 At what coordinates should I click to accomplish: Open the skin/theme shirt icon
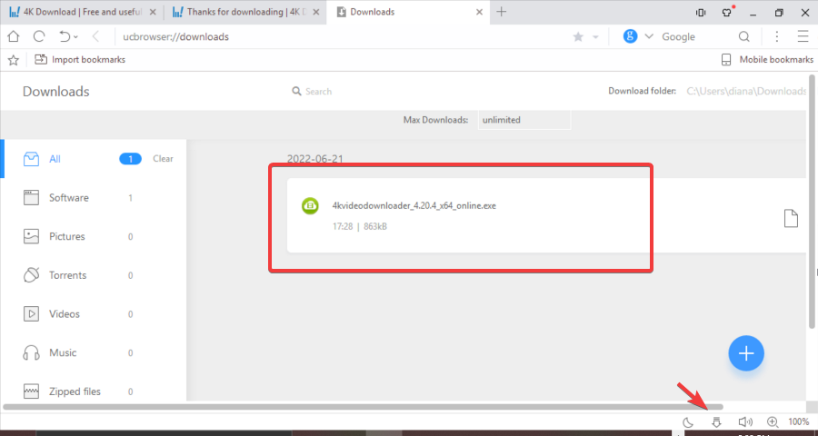point(727,12)
